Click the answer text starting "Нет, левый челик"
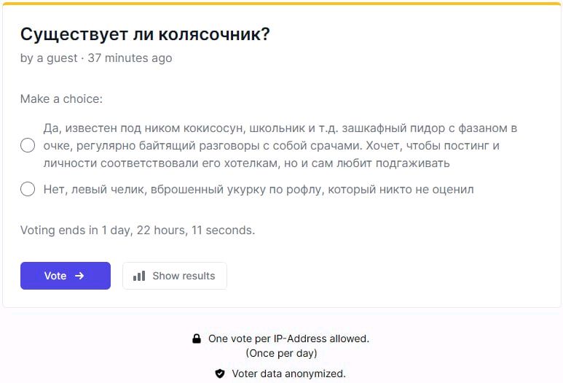Viewport: 563px width, 383px height. [259, 190]
